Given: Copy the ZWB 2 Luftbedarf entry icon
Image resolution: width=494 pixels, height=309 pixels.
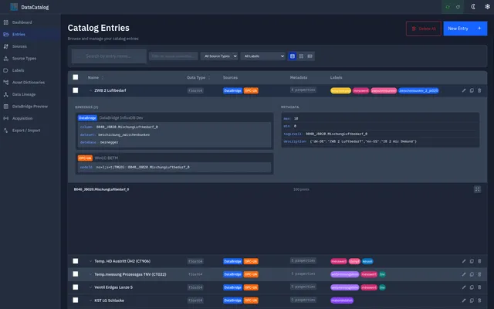Looking at the screenshot, I should coord(472,90).
